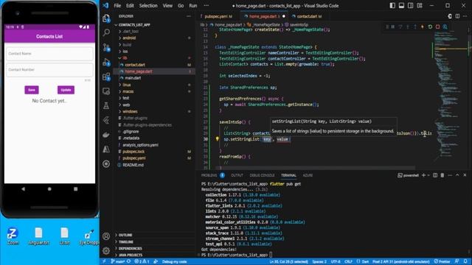
Task: Tap the emulator recents square button
Action: pyautogui.click(x=75, y=189)
